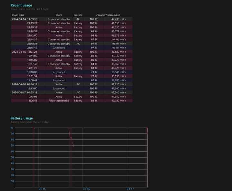Click the 2024-04-14 11:09:15 start time cell

tap(25, 19)
